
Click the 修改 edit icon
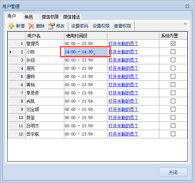[51, 26]
